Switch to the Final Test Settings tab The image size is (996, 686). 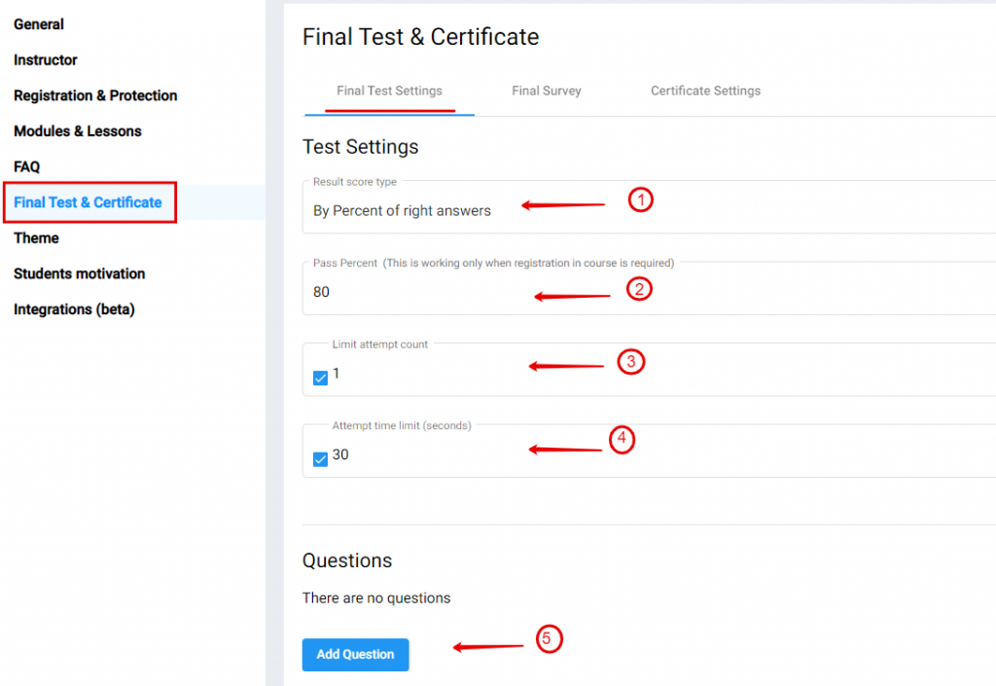389,90
